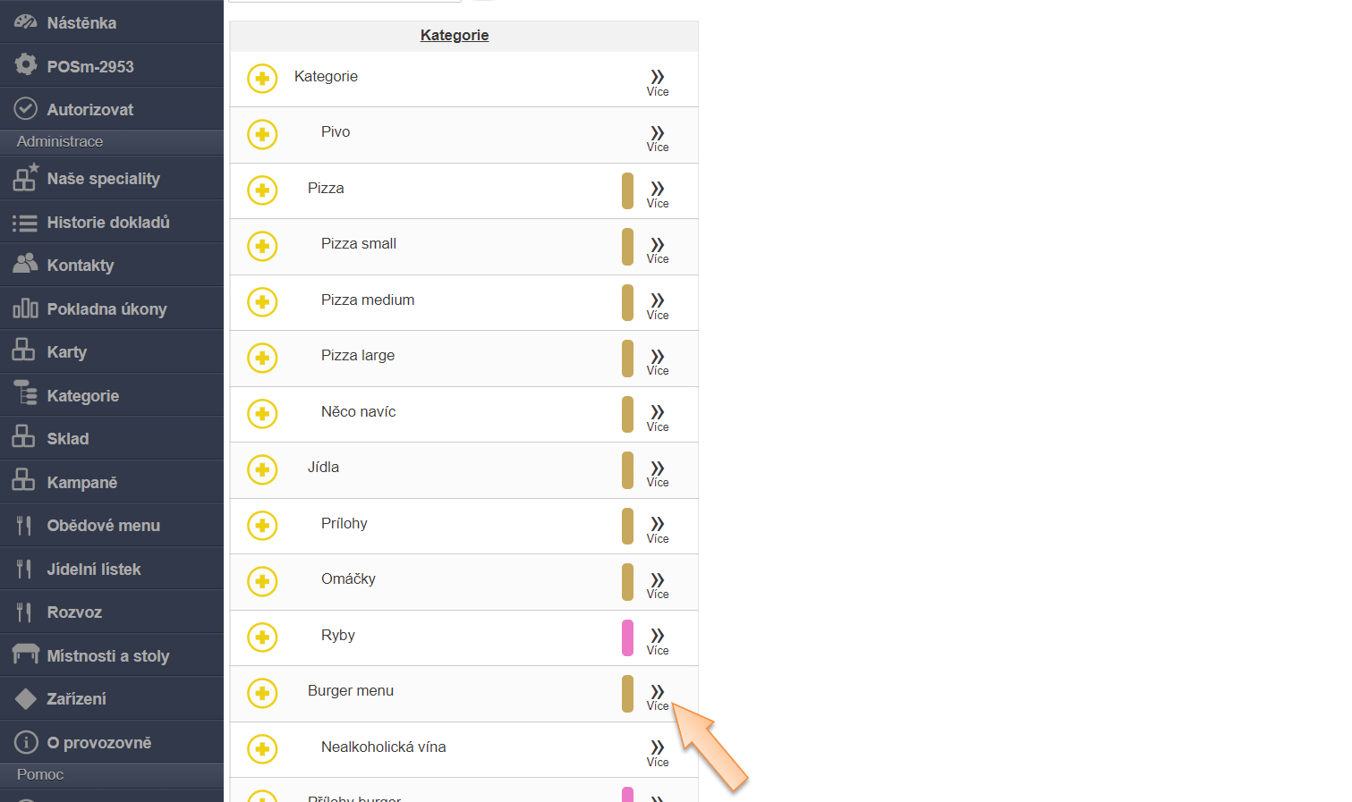
Task: Click the plus icon next to Pizza small
Action: click(x=262, y=247)
